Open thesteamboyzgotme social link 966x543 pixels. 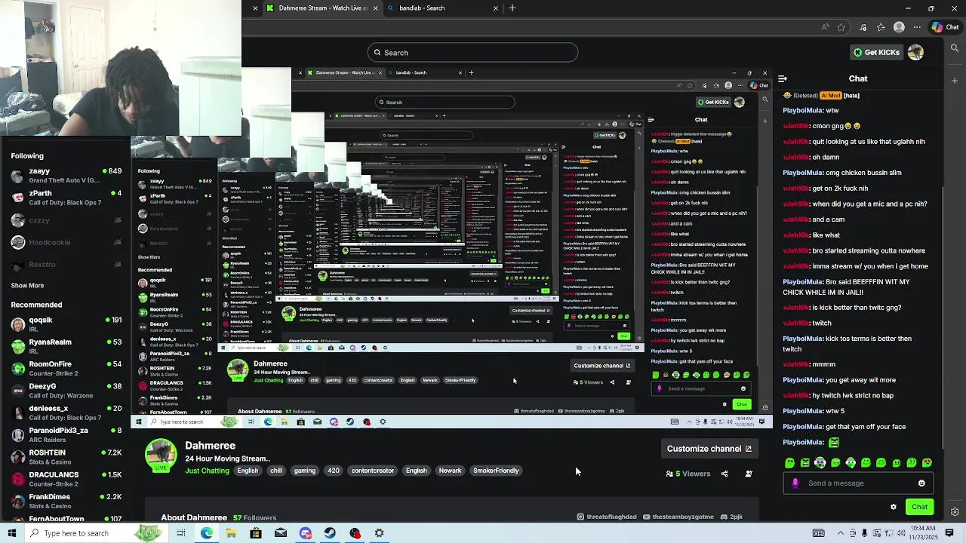pos(679,517)
